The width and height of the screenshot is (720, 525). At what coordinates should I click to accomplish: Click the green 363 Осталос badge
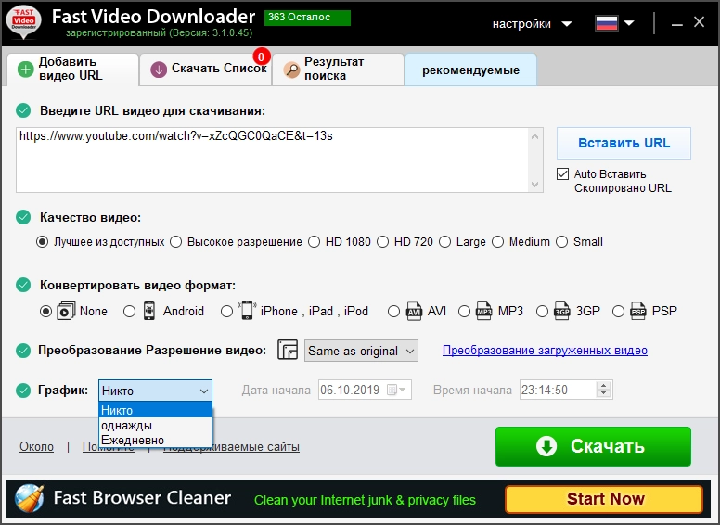[307, 18]
